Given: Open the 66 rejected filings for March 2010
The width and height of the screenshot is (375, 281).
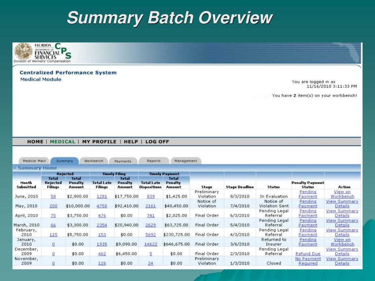Looking at the screenshot, I should [x=53, y=225].
